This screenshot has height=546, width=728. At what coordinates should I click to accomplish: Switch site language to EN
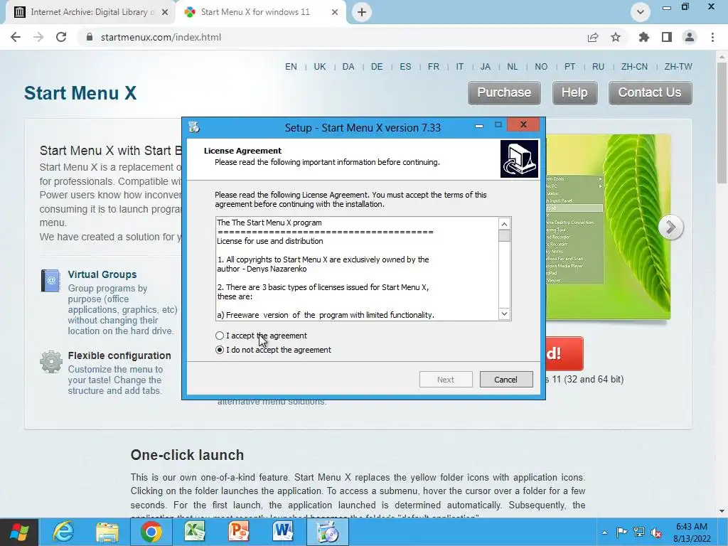click(291, 67)
